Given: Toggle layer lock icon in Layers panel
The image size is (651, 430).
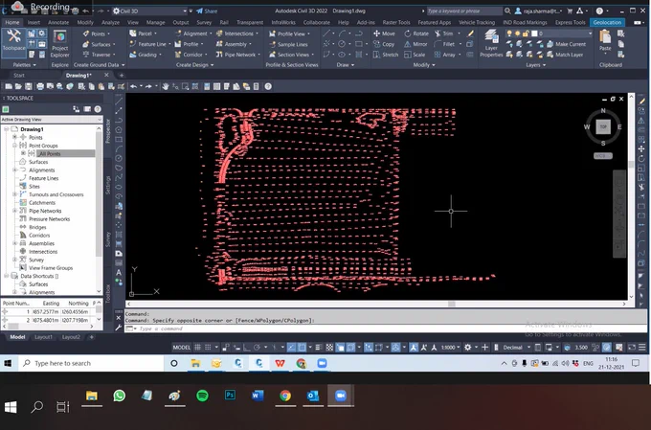Looking at the screenshot, I should tap(526, 34).
